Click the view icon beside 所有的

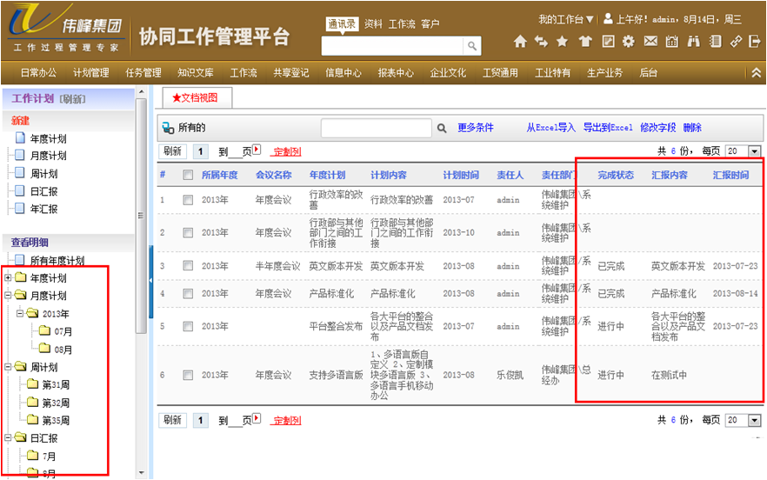tap(168, 128)
